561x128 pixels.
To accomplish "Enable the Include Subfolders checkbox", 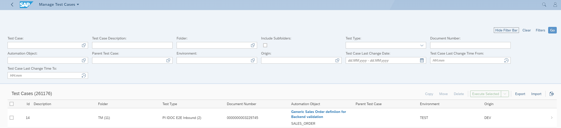I will tap(265, 45).
